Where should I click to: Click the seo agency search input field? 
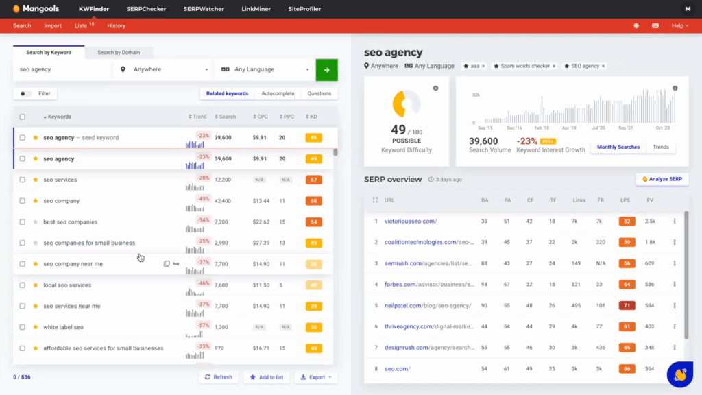[62, 69]
